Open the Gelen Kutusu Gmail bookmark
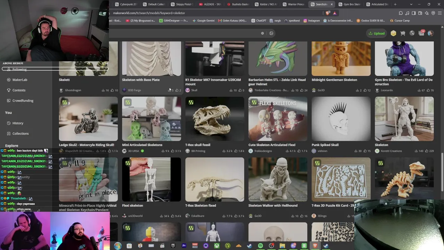Screen dimensions: 444x250 tap(232, 21)
